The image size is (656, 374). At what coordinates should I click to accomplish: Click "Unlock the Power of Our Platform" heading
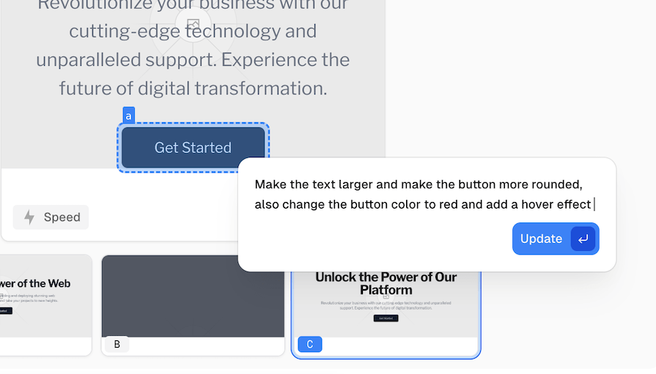tap(386, 283)
